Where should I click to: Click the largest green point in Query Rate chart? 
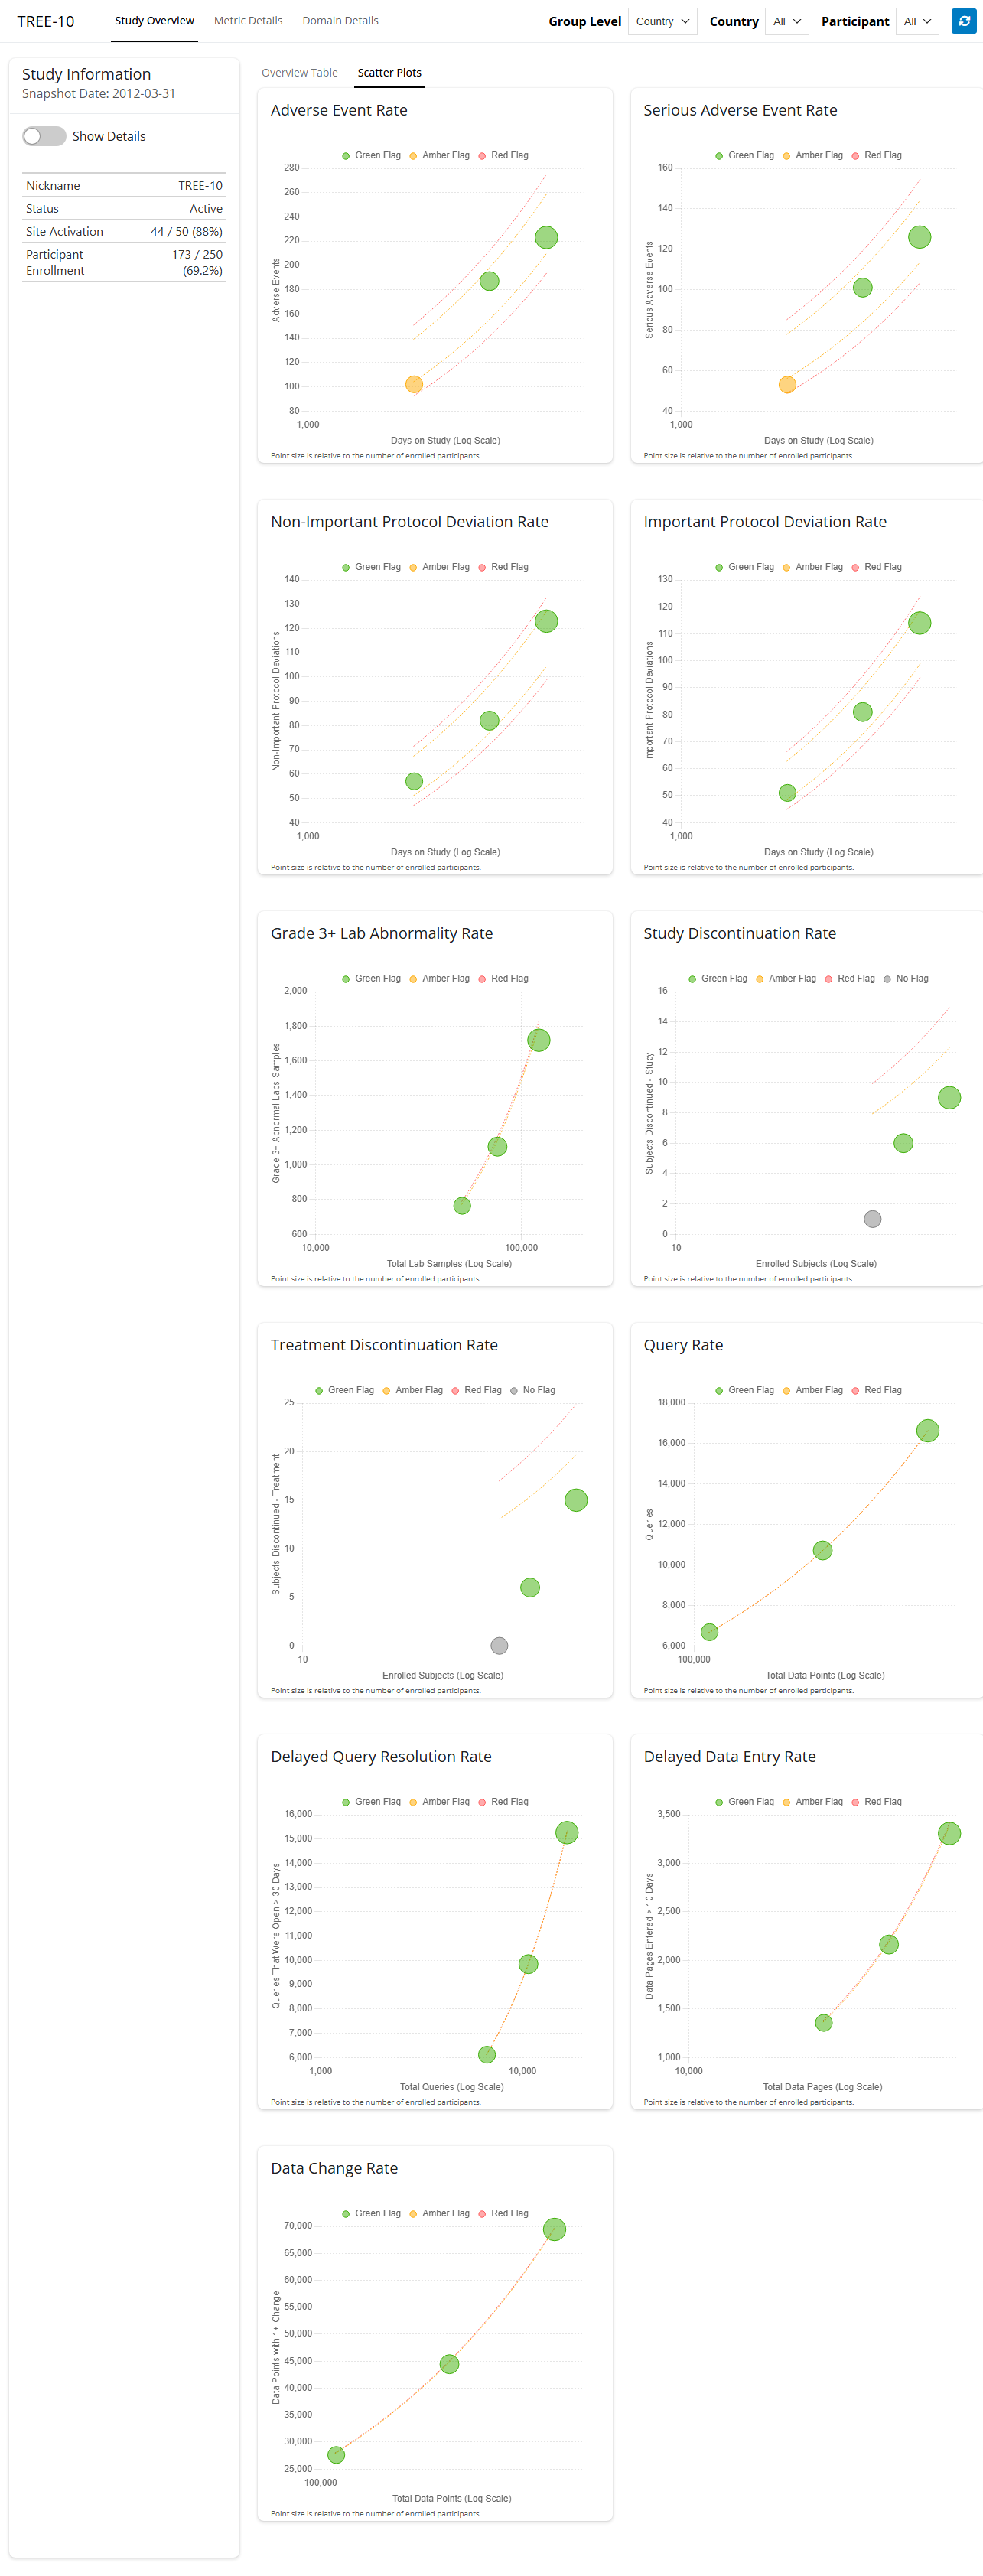tap(927, 1430)
